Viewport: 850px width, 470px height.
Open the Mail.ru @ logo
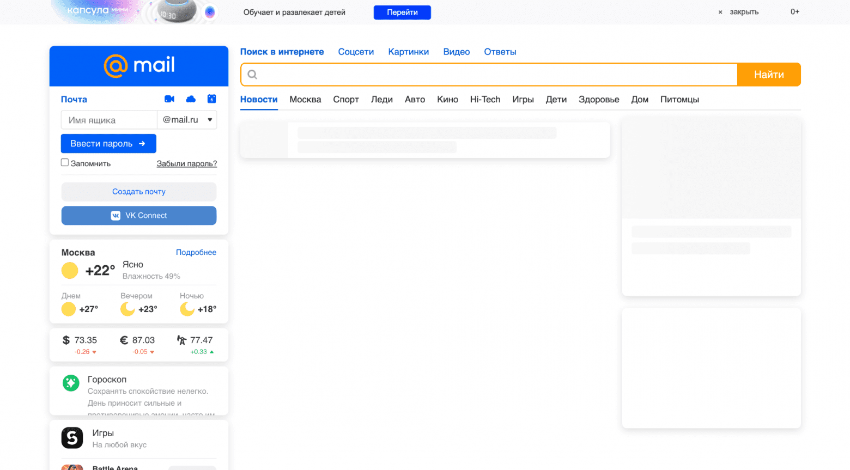116,65
